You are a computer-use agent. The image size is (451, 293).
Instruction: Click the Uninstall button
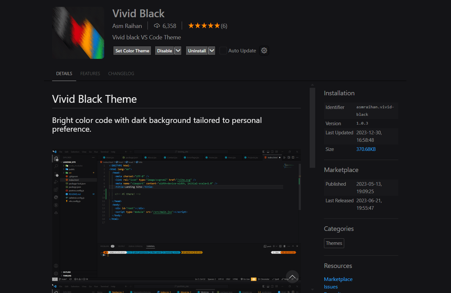point(197,51)
